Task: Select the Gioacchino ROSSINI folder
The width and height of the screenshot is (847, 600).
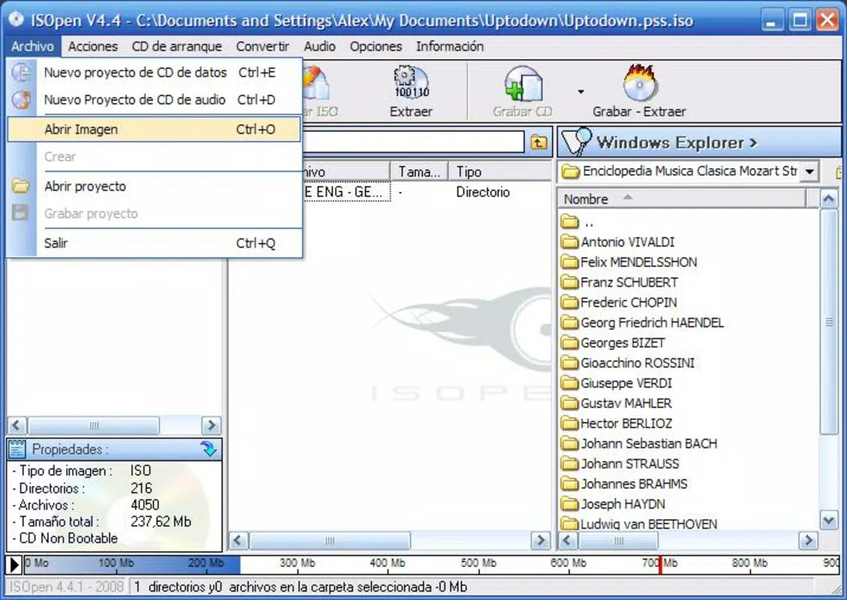Action: [x=627, y=363]
